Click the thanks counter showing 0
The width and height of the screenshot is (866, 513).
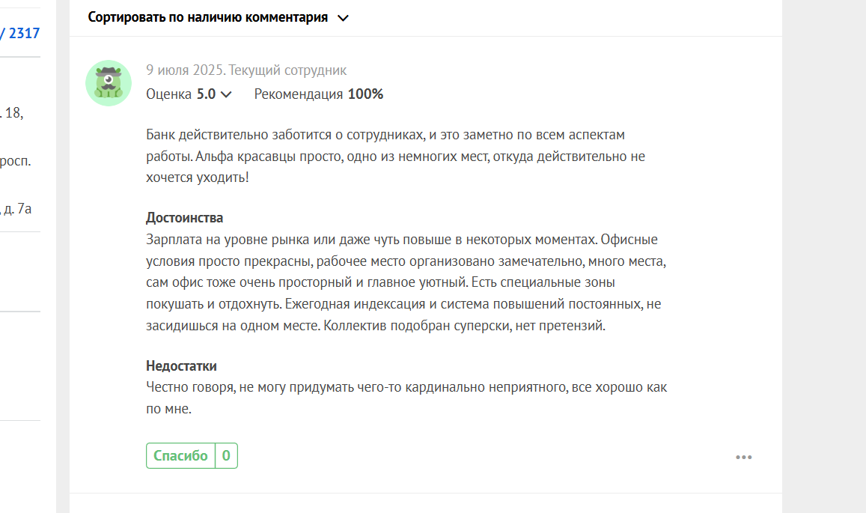[227, 455]
